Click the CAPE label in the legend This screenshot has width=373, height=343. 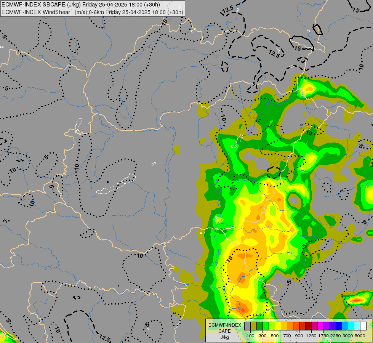tap(224, 331)
